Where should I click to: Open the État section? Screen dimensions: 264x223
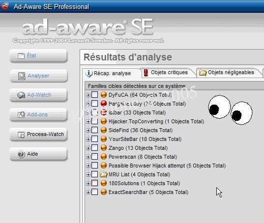(x=38, y=56)
